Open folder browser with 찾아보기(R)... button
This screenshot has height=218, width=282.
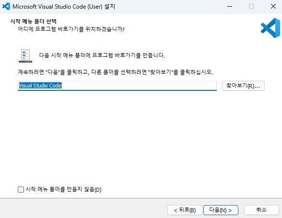click(243, 86)
